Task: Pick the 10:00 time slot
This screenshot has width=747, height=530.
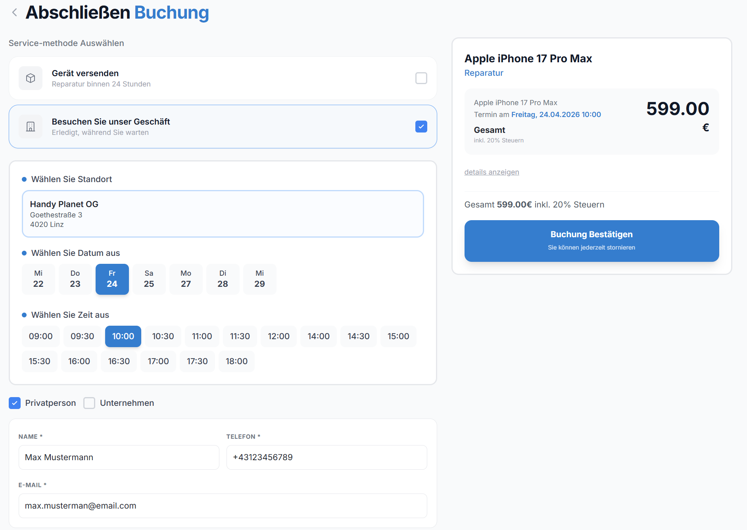Action: coord(123,336)
